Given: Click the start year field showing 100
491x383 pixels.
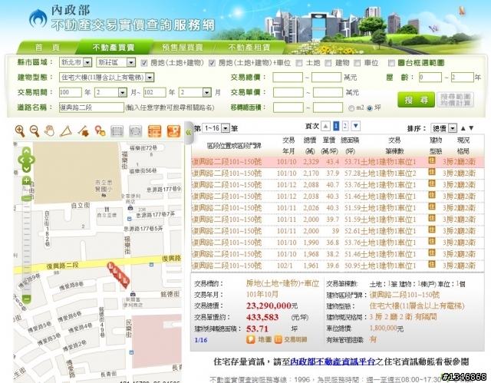Looking at the screenshot, I should tap(71, 92).
